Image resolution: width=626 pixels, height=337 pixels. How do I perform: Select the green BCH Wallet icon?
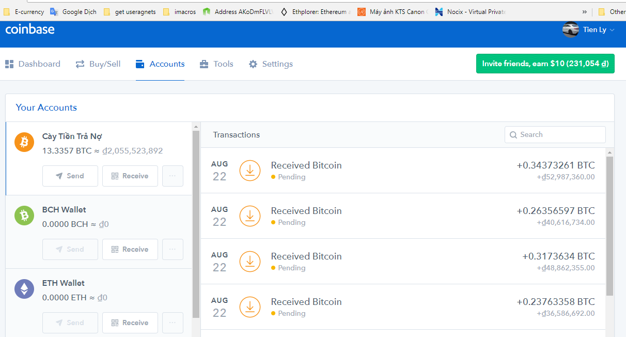[24, 215]
